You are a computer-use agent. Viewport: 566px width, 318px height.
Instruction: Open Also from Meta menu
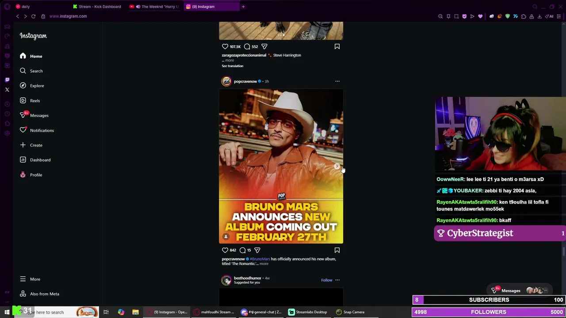39,294
